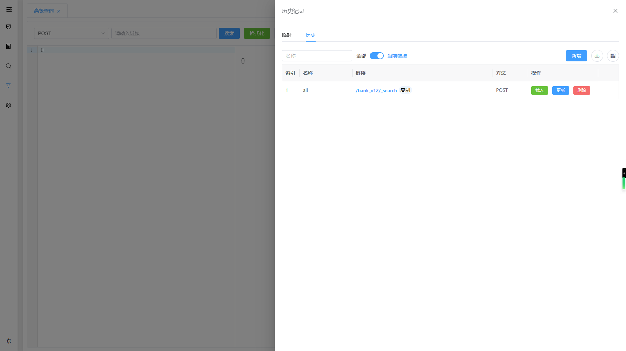Close the 高级查询 tab with its x icon

pos(59,11)
